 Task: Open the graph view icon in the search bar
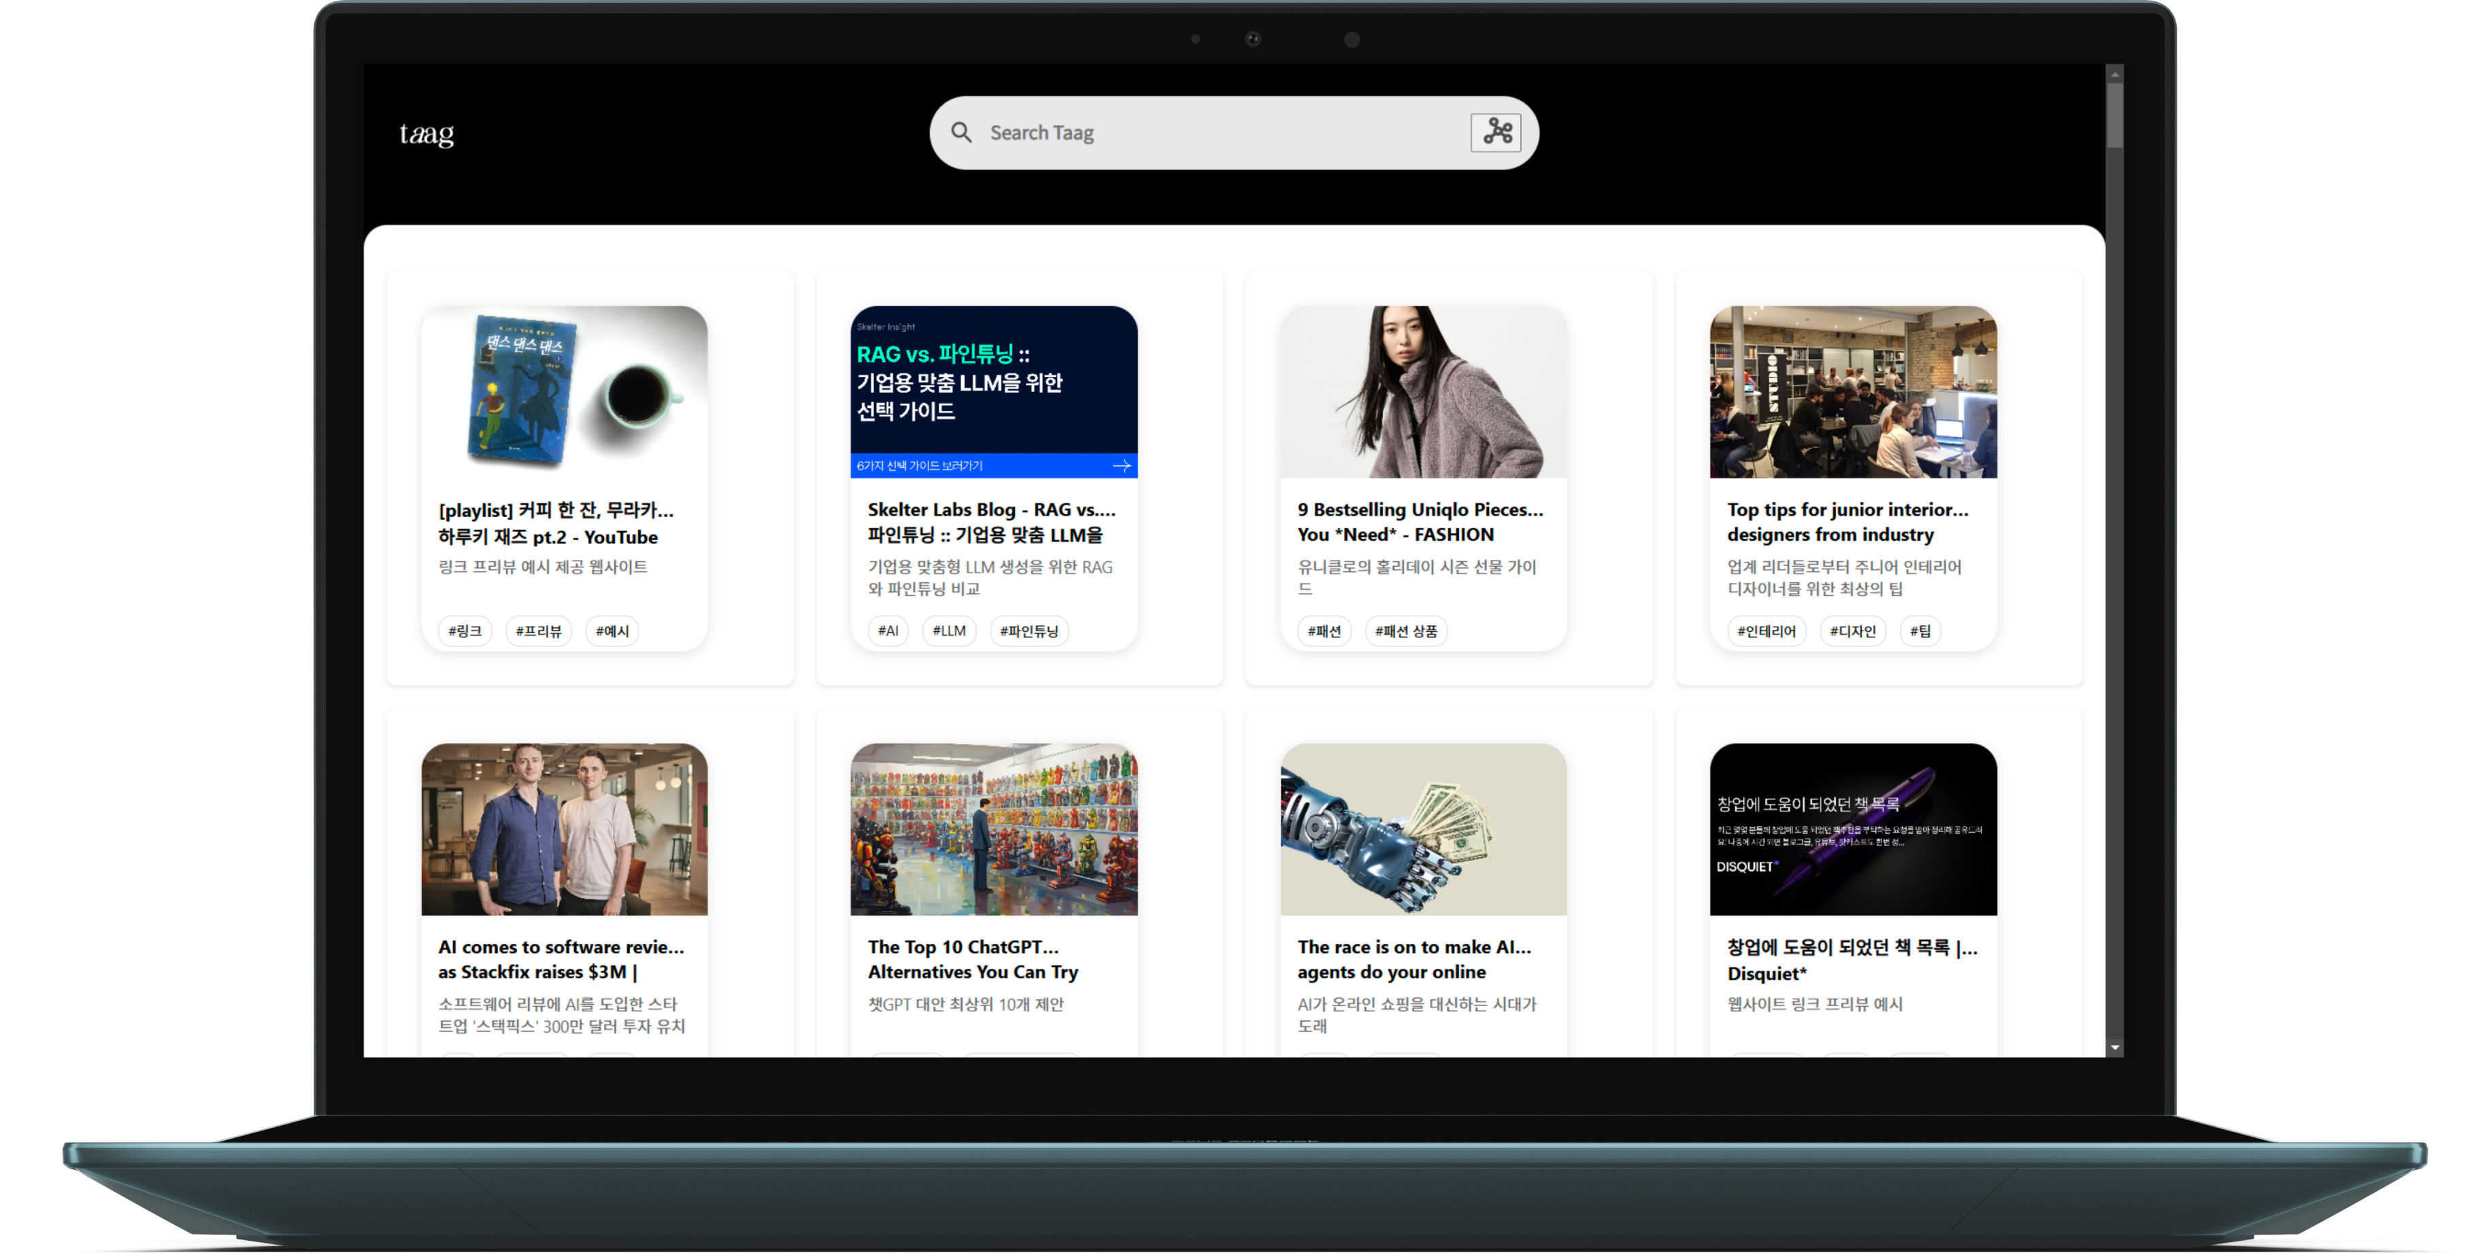1496,133
